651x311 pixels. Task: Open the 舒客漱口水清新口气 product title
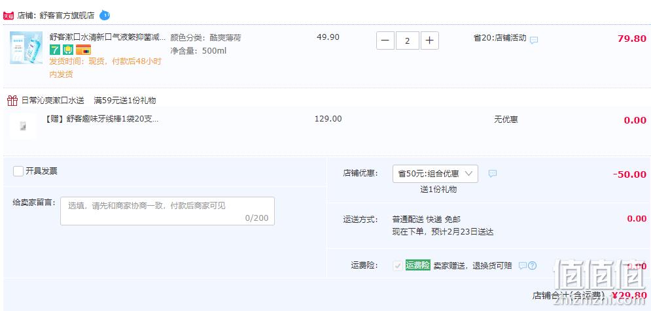[x=107, y=38]
